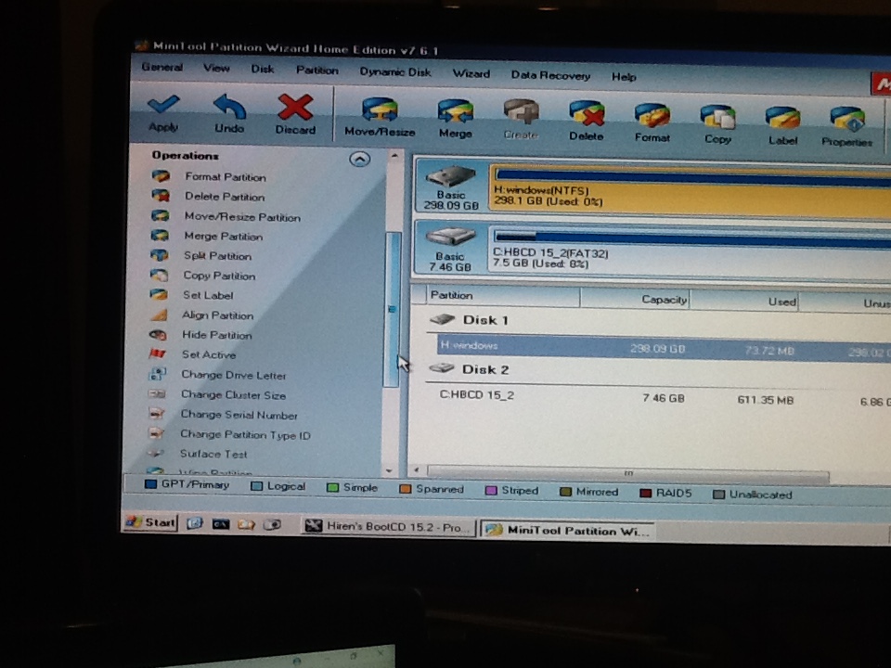Open the Partition menu

click(x=317, y=71)
